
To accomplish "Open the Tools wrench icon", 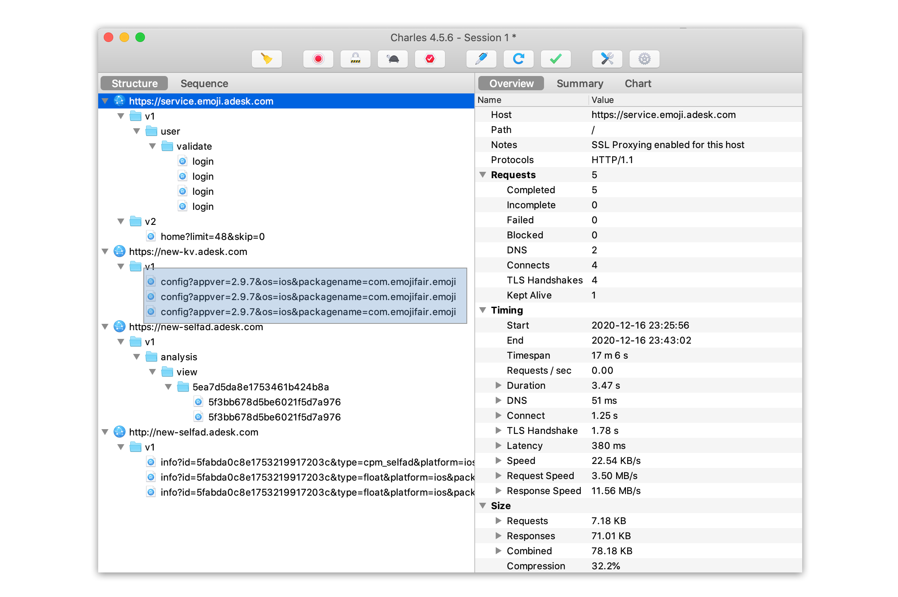I will 607,59.
